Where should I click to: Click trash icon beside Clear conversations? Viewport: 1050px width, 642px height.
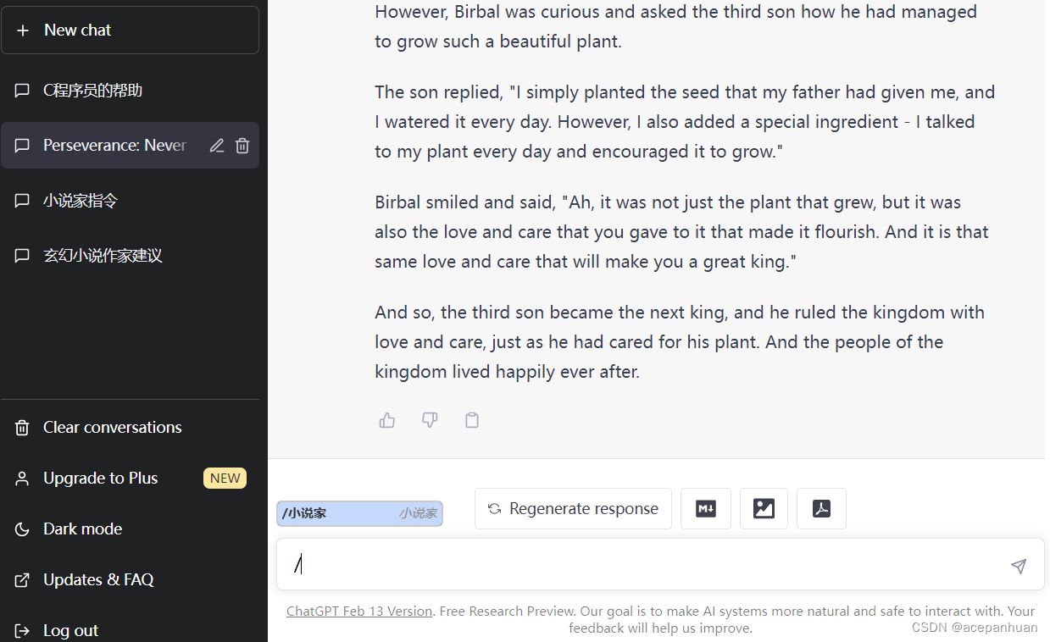pos(23,428)
